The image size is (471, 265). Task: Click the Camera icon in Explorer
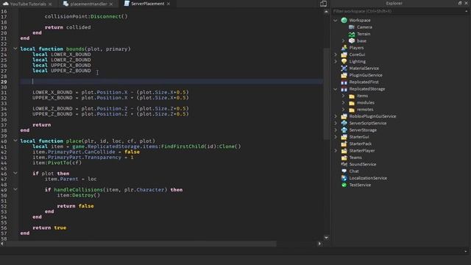tap(352, 27)
